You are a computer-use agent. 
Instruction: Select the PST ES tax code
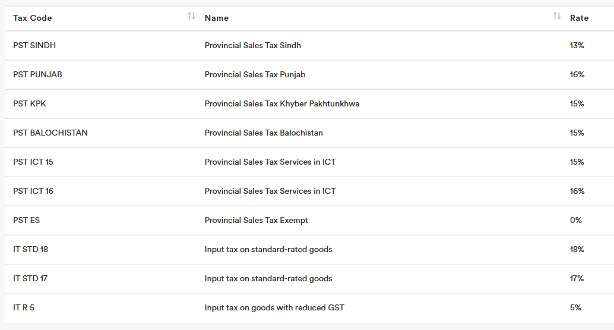tap(27, 220)
